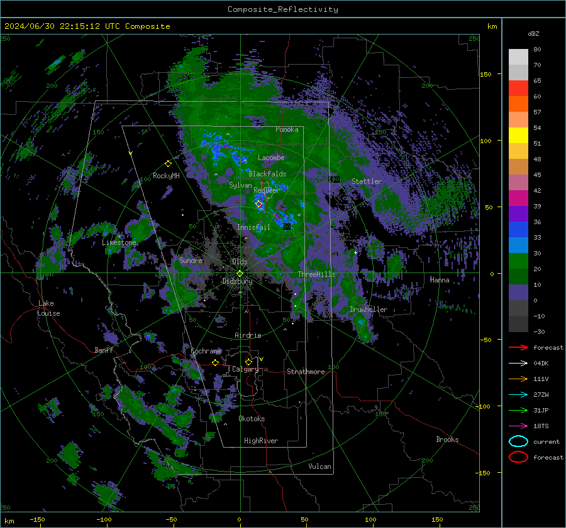Click the red forecast ellipse icon
This screenshot has width=566, height=528.
(x=518, y=457)
